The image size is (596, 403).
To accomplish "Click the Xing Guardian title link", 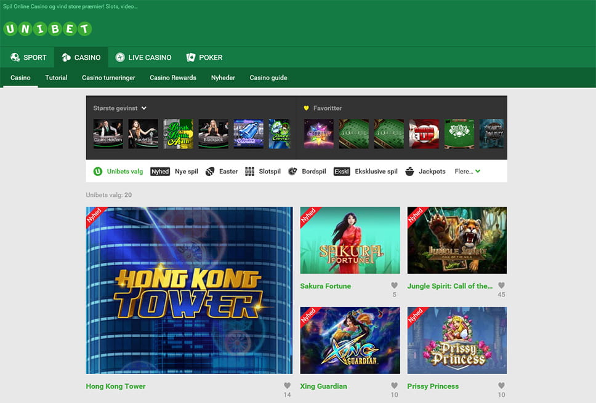I will tap(323, 386).
